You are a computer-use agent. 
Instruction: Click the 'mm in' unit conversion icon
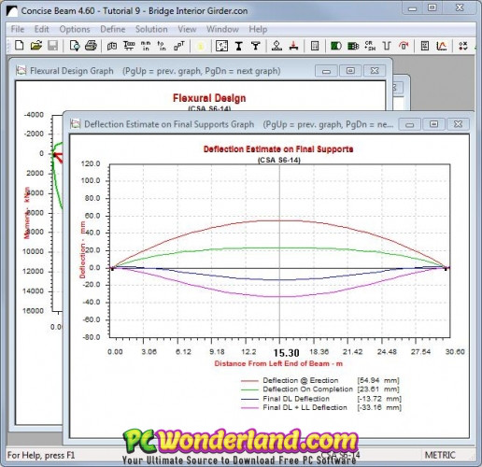pos(146,46)
